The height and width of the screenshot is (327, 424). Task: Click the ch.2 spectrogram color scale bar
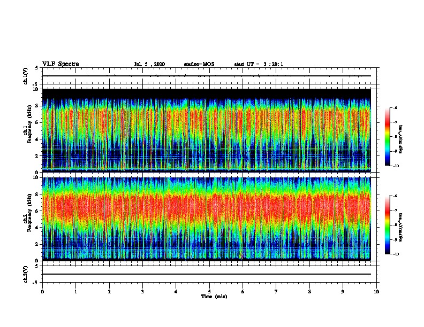click(387, 225)
